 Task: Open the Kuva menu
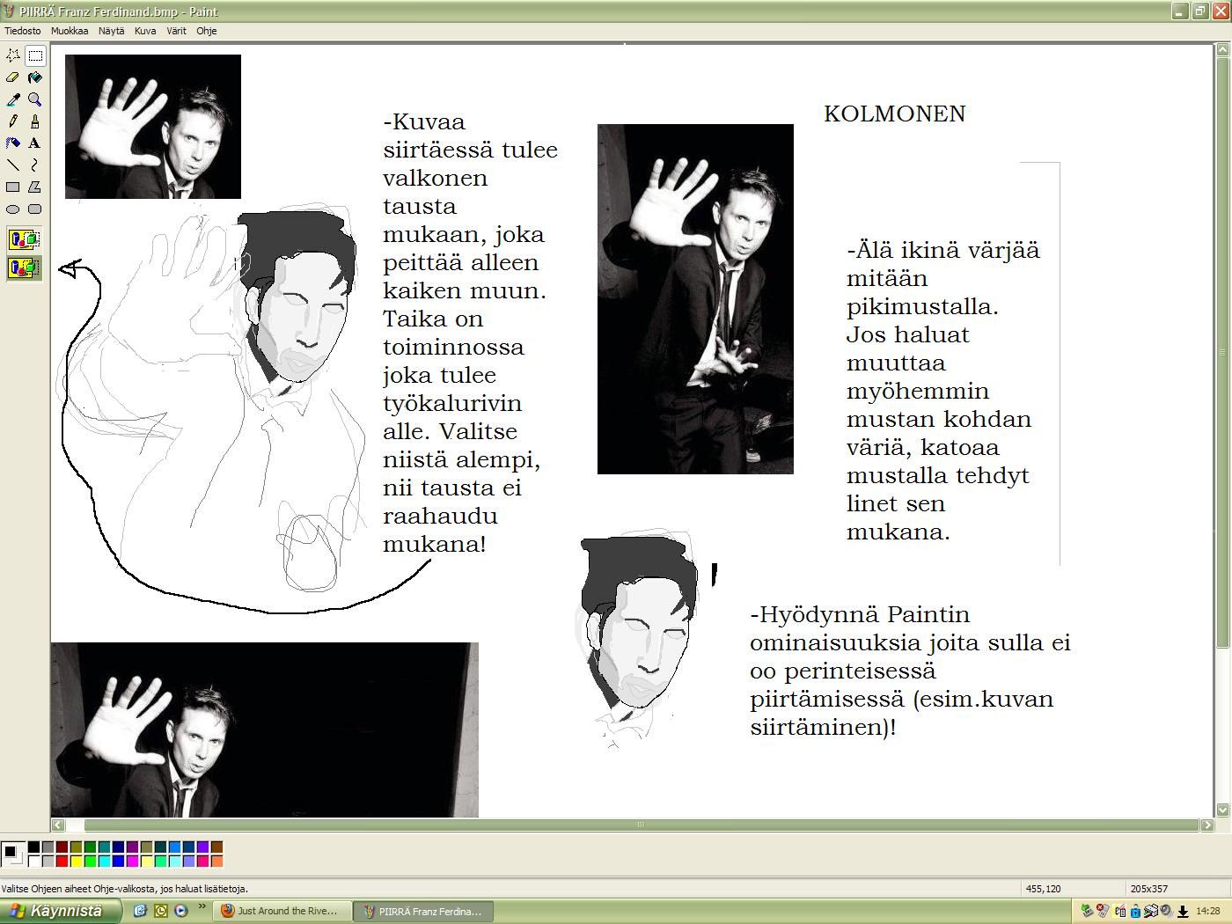click(145, 31)
